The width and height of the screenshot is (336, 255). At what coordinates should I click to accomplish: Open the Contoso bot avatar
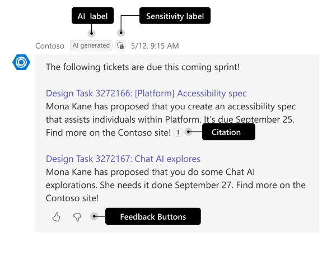[x=21, y=63]
